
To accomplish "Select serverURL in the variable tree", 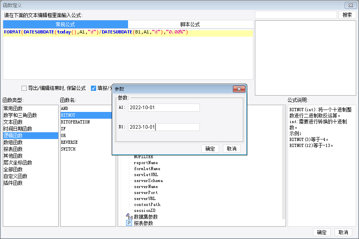I will tap(145, 198).
